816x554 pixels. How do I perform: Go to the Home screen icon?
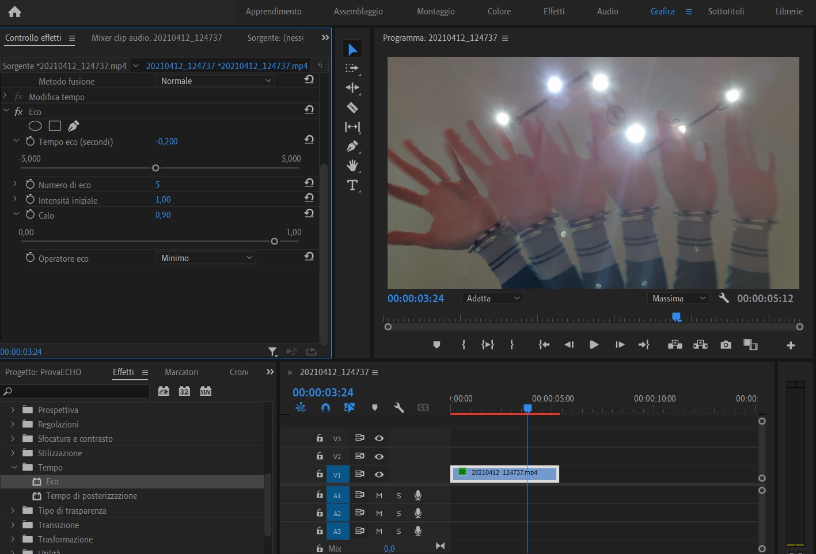tap(15, 12)
